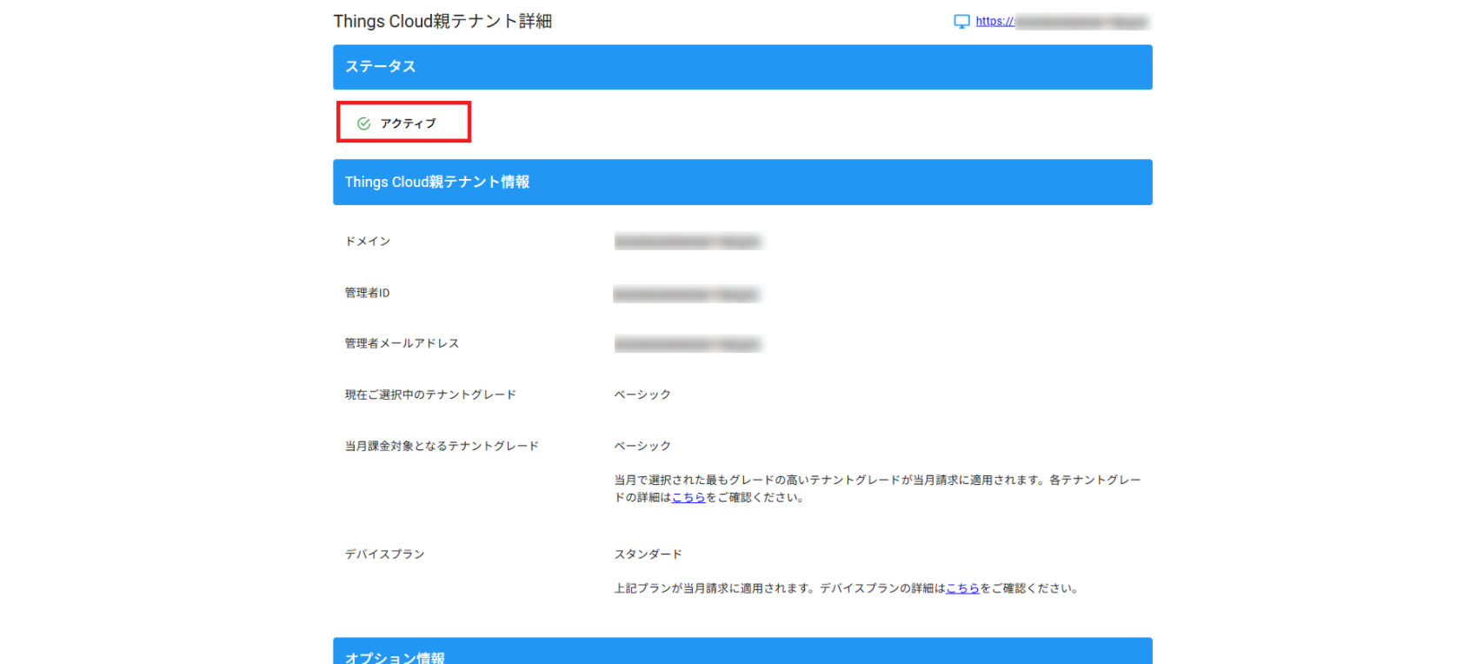This screenshot has height=664, width=1483.
Task: Open the こちら link for tenant grade details
Action: 688,497
